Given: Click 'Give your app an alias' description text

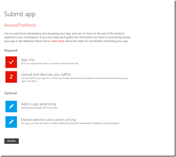Looking at the screenshot, I should (50, 63).
